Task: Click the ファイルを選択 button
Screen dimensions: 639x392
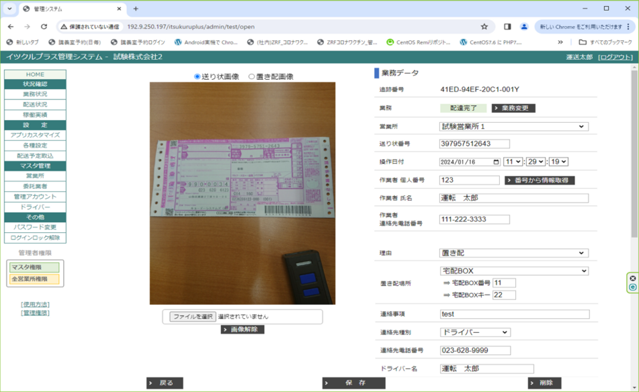Action: coord(193,317)
